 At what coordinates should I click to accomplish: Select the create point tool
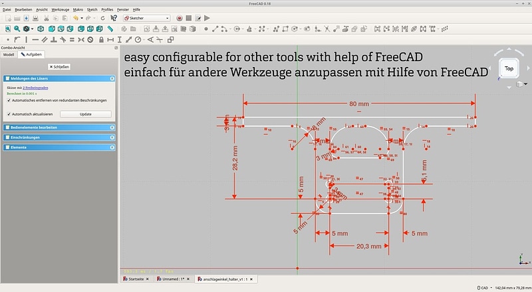(x=206, y=29)
